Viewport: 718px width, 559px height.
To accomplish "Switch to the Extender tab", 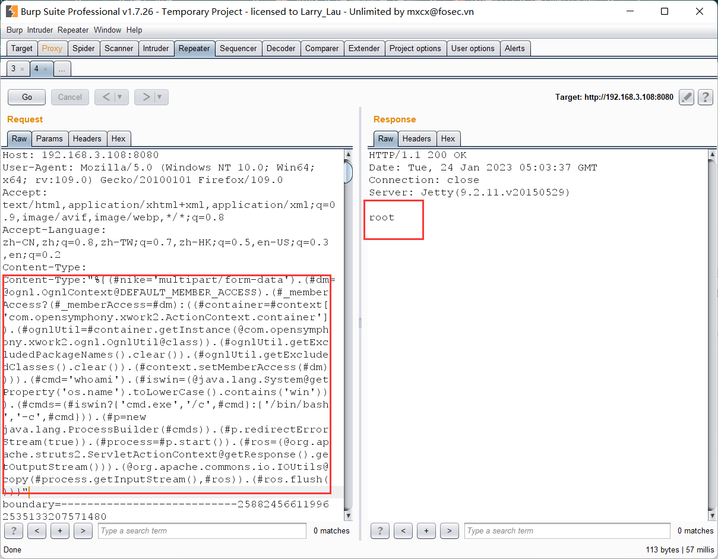I will [x=364, y=49].
